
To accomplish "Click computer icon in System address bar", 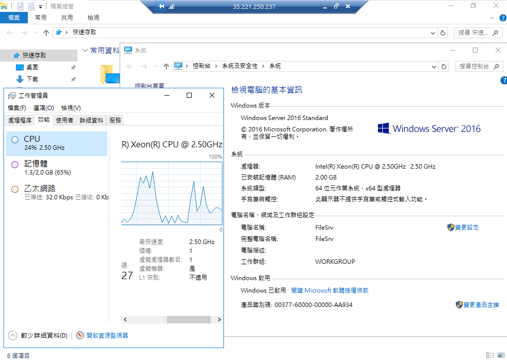I will (x=178, y=66).
